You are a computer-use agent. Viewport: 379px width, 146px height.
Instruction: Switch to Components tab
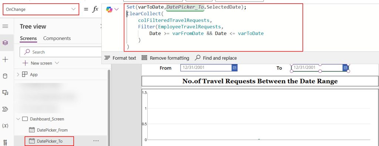click(57, 38)
